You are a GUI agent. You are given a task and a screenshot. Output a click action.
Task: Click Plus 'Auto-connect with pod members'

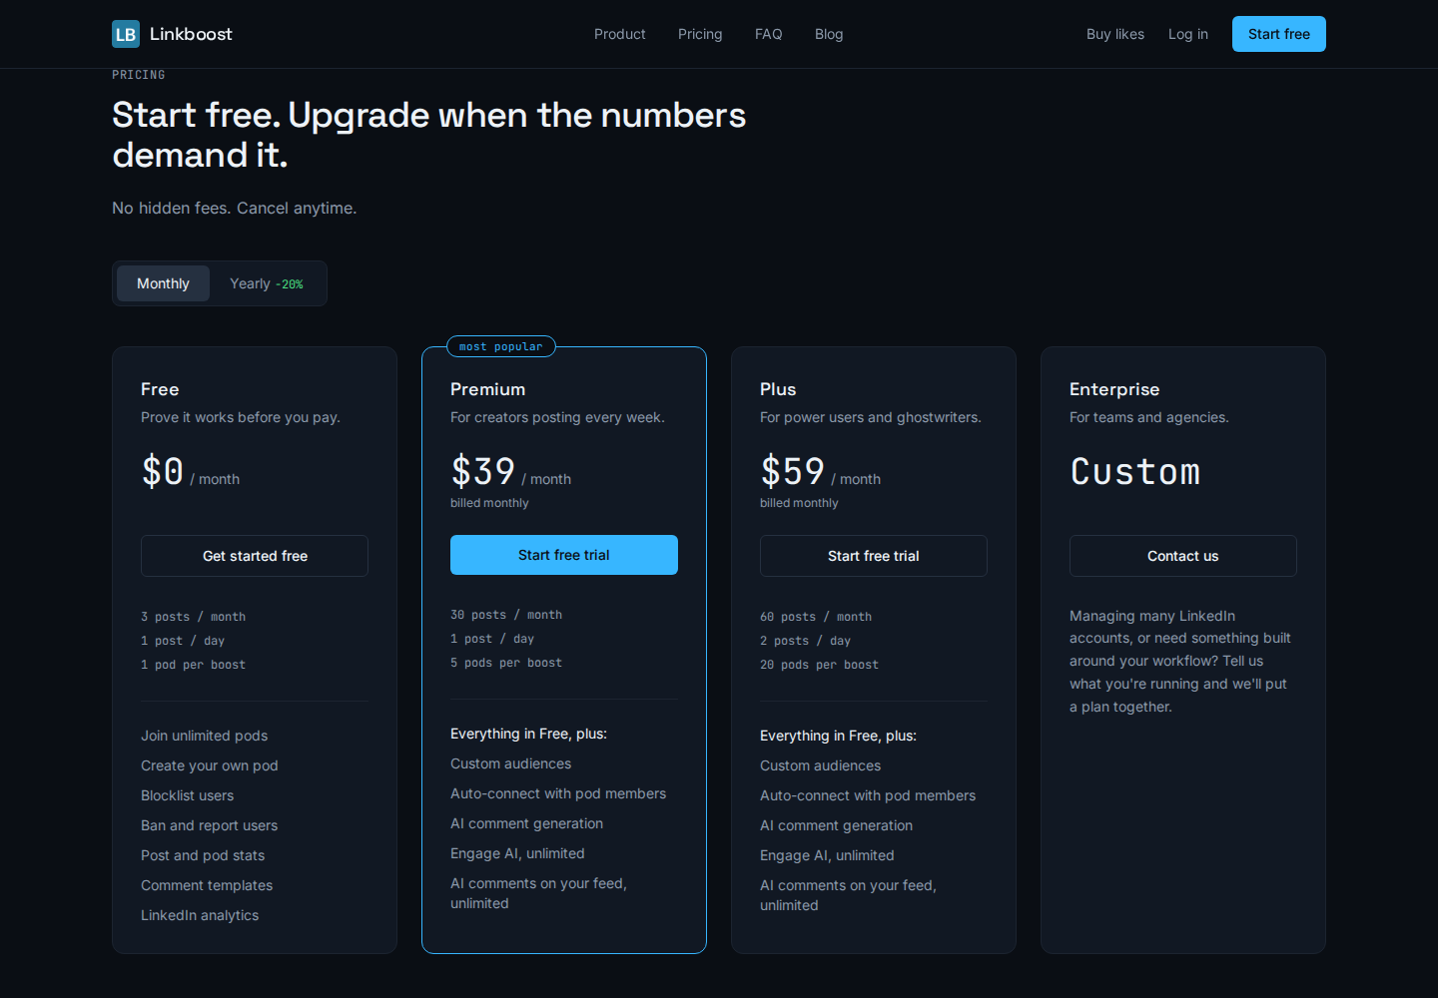pyautogui.click(x=868, y=795)
